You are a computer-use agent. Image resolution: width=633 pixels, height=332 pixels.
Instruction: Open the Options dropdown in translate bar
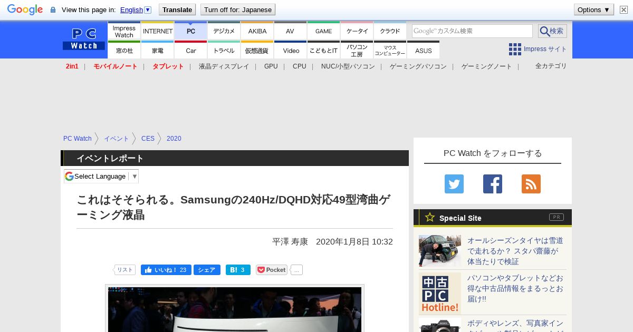coord(594,9)
